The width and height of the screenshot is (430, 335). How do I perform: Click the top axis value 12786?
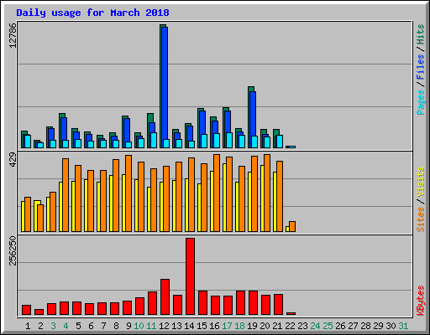point(13,35)
